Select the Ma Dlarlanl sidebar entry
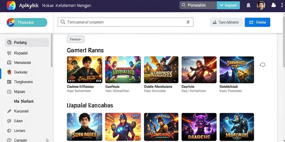The width and height of the screenshot is (285, 142). click(x=24, y=102)
